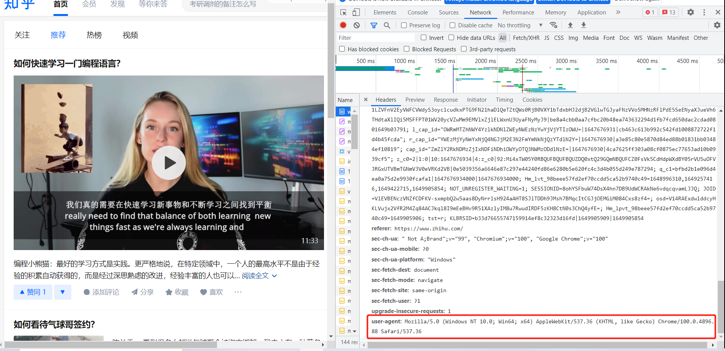Viewport: 725px width, 351px height.
Task: Filter requests by Fetch/XHR
Action: pos(526,38)
